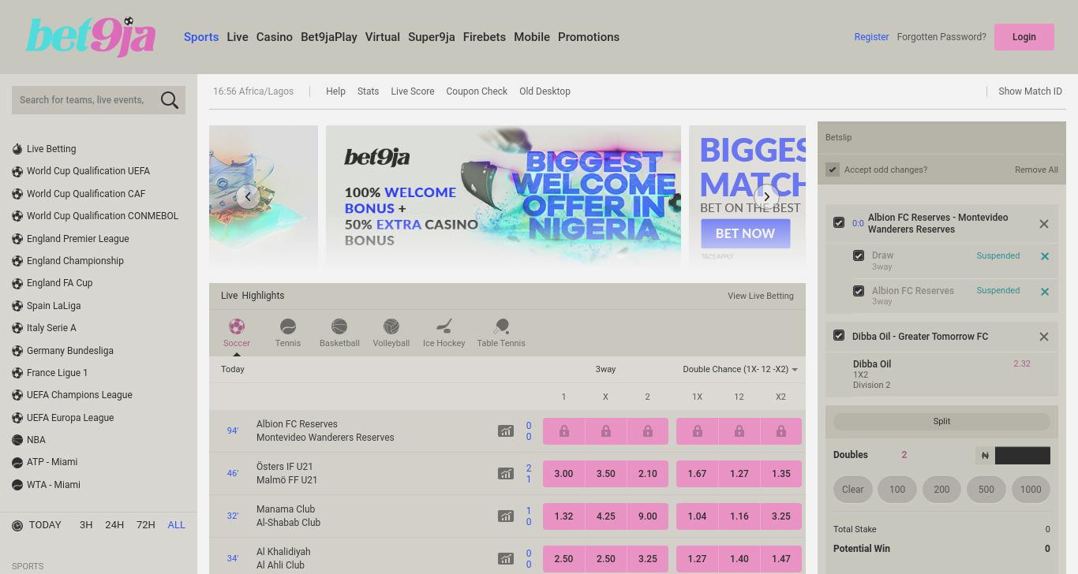Open the Promotions tab
This screenshot has height=574, width=1078.
[x=589, y=37]
